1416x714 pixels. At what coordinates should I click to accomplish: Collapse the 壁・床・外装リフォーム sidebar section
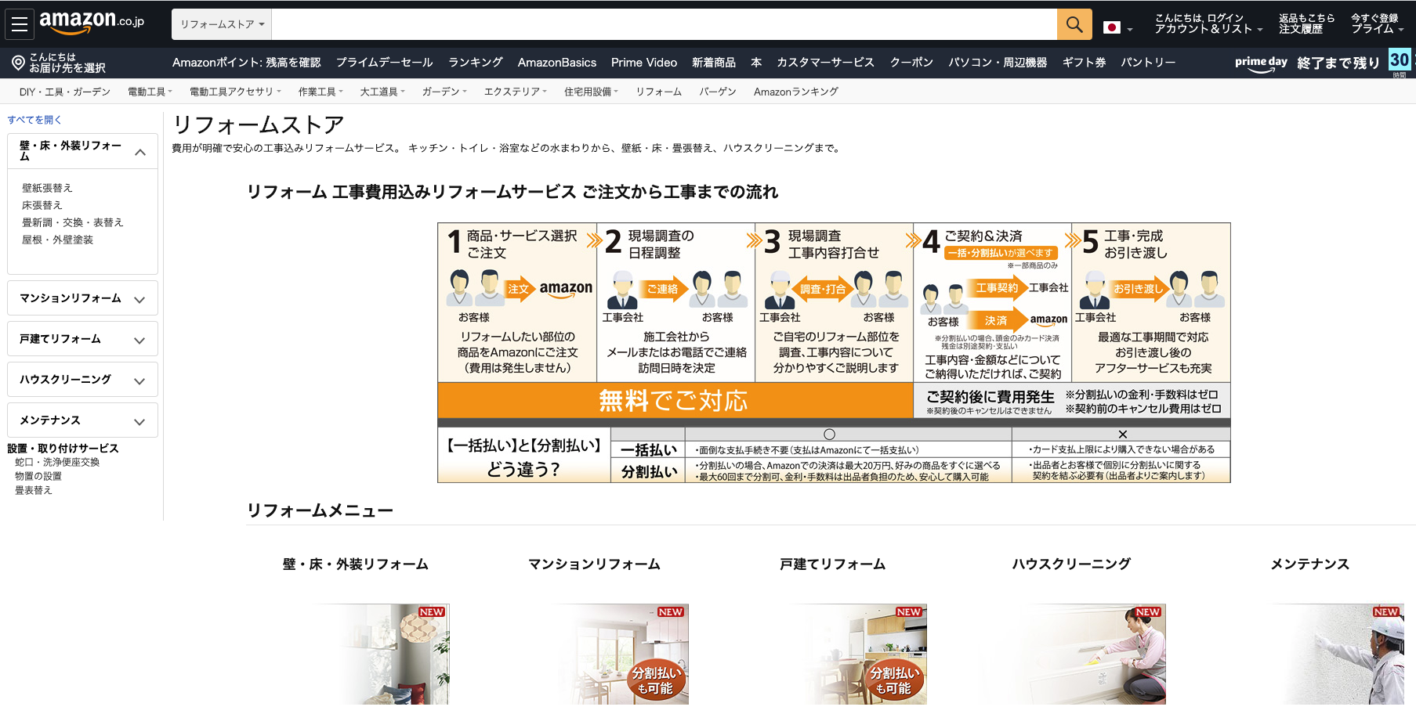pyautogui.click(x=82, y=151)
